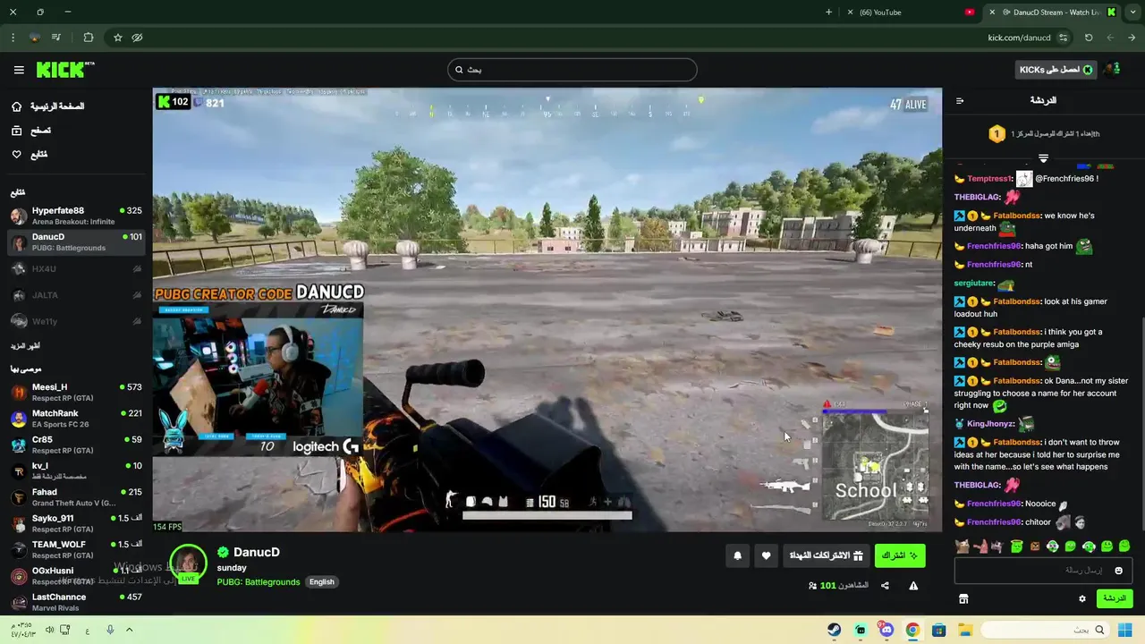This screenshot has height=644, width=1145.
Task: Open Fahad recommended channel
Action: [x=76, y=497]
